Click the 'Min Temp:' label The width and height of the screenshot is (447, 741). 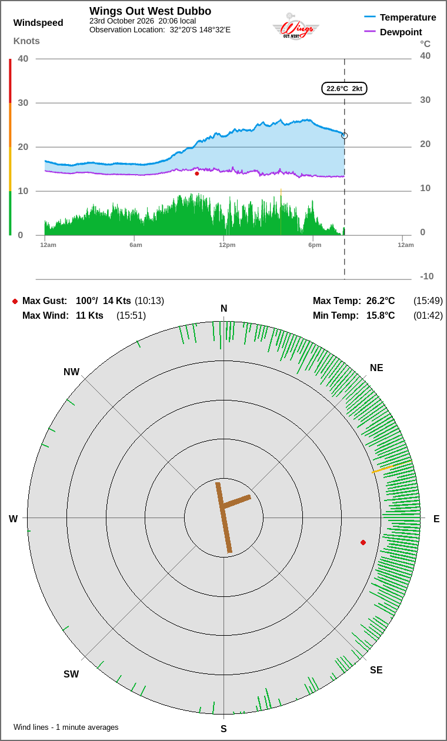point(336,316)
